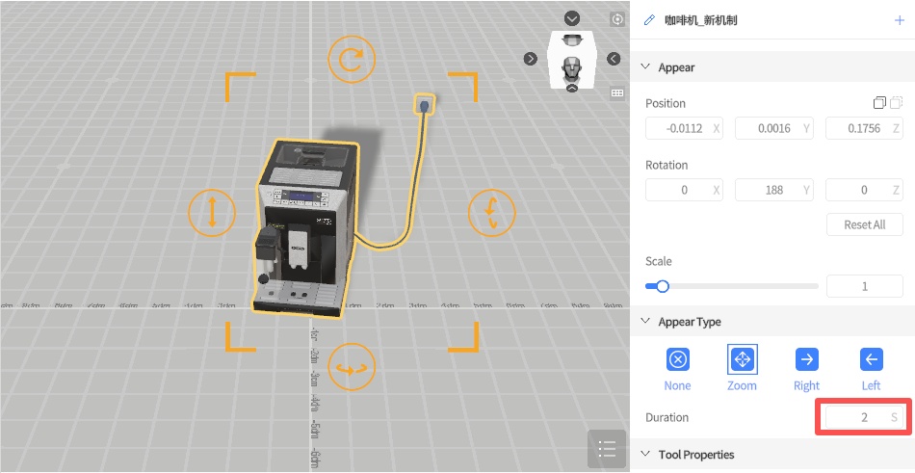Viewport: 915px width, 473px height.
Task: Click the Duration input field
Action: [855, 417]
